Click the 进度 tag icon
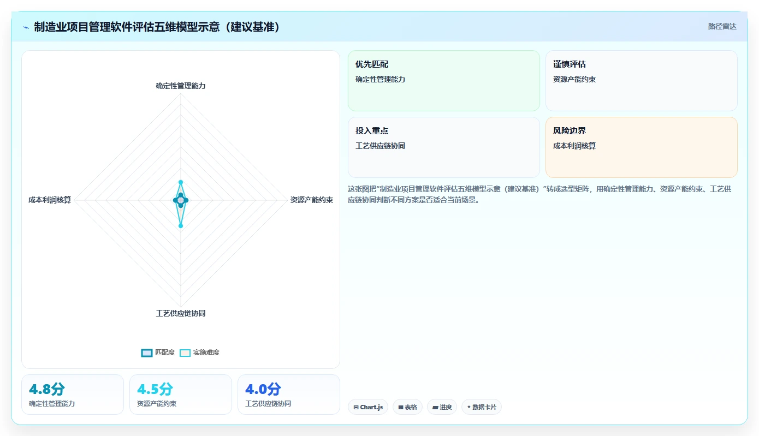The width and height of the screenshot is (759, 436). click(435, 407)
